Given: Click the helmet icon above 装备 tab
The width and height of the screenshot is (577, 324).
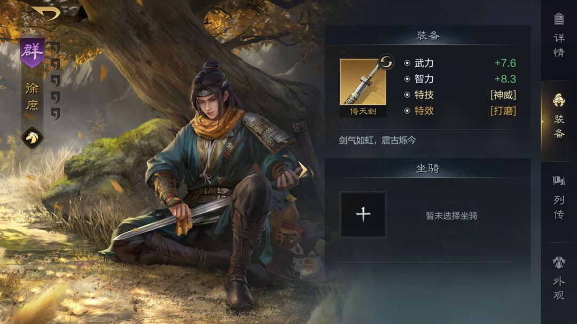Looking at the screenshot, I should click(559, 100).
